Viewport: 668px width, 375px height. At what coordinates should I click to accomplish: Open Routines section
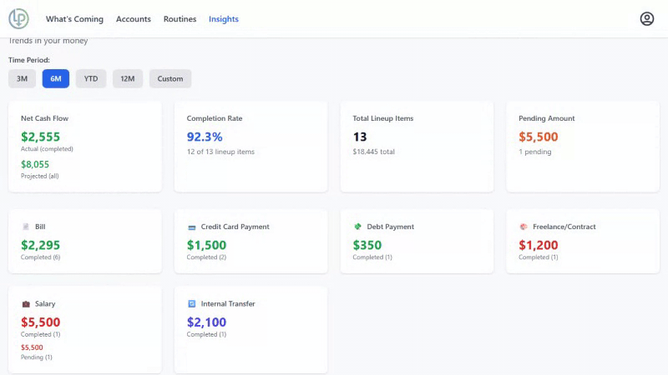180,18
